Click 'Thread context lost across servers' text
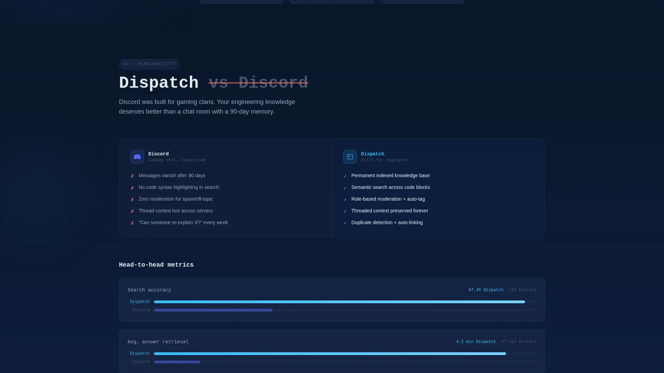The height and width of the screenshot is (373, 664). pos(176,211)
